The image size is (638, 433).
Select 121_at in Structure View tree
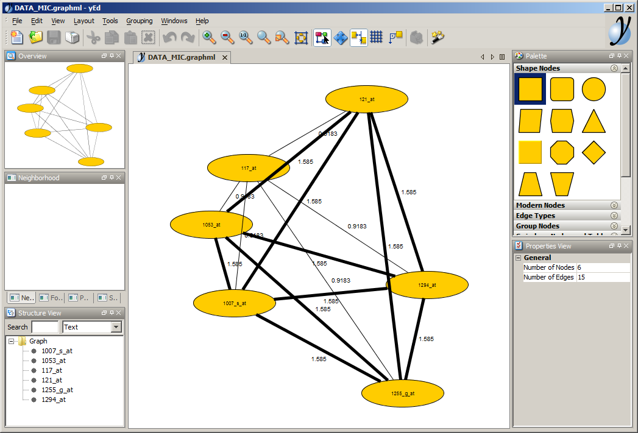pyautogui.click(x=52, y=380)
